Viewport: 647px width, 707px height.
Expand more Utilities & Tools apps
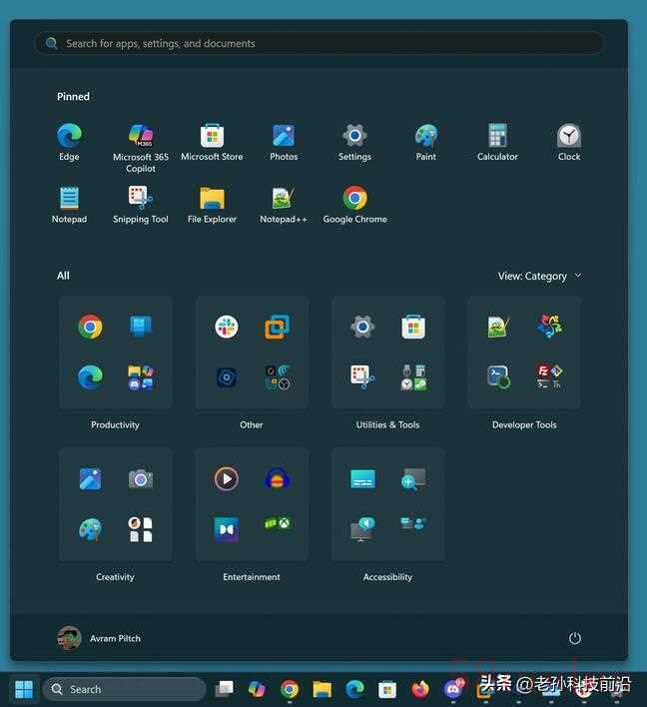click(413, 376)
